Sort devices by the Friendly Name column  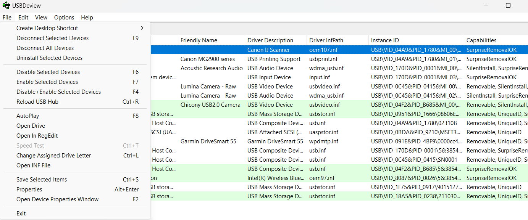coord(199,40)
